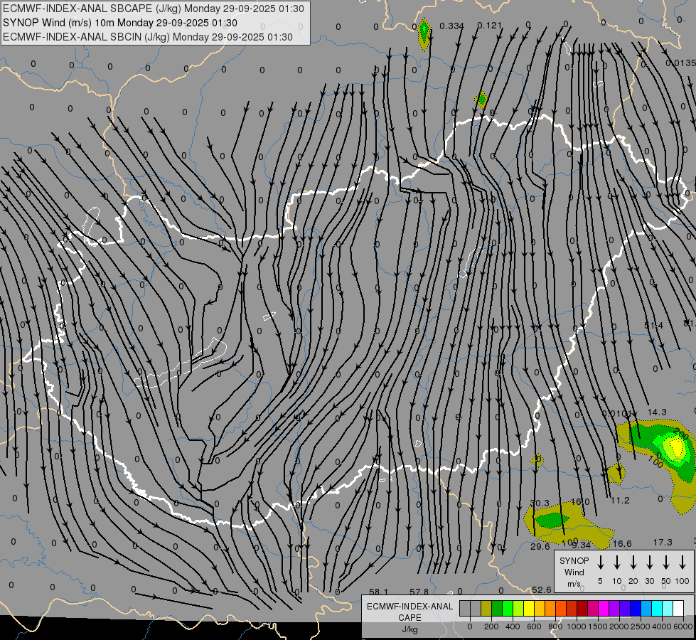The height and width of the screenshot is (640, 696).
Task: Click the 14.3 value near CAPE maximum
Action: [x=657, y=412]
